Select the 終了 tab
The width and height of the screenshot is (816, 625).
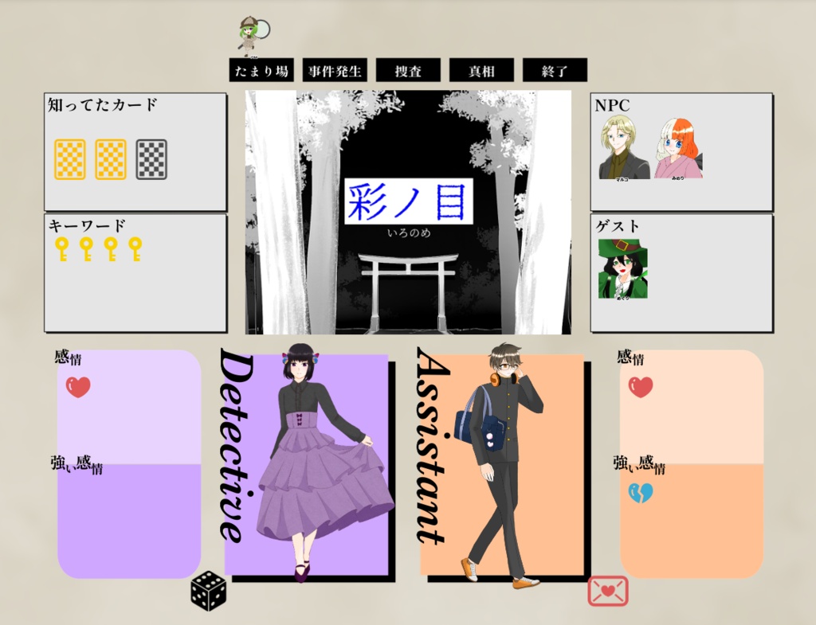pyautogui.click(x=555, y=70)
